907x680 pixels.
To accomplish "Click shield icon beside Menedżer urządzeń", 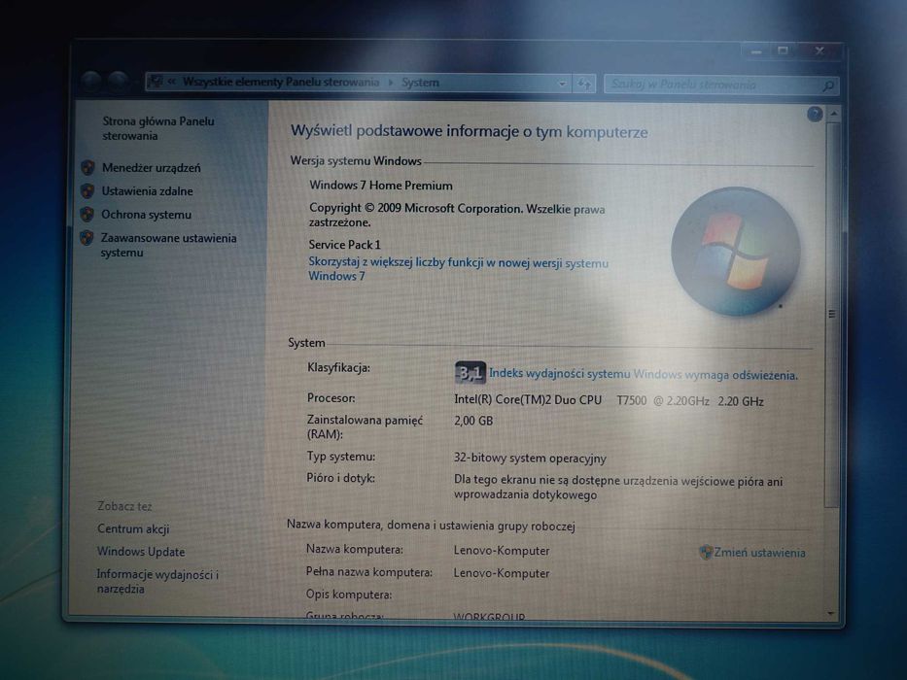I will [87, 168].
